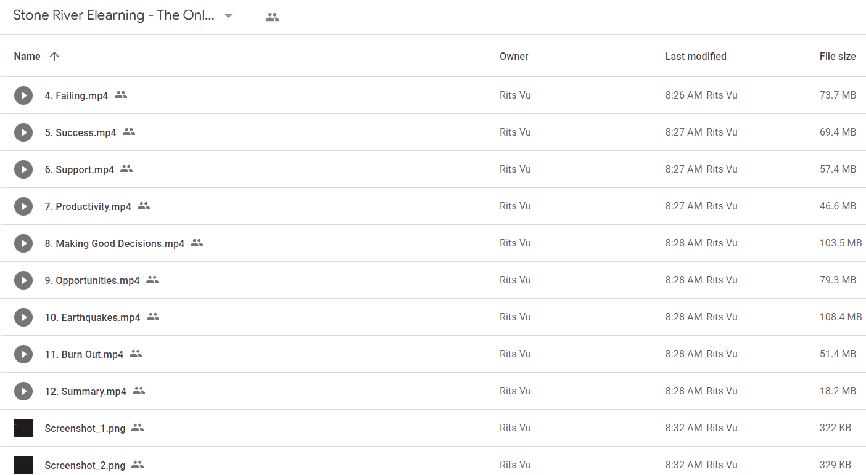The width and height of the screenshot is (866, 475).
Task: Click the 57.4 MB file size value
Action: [x=838, y=169]
